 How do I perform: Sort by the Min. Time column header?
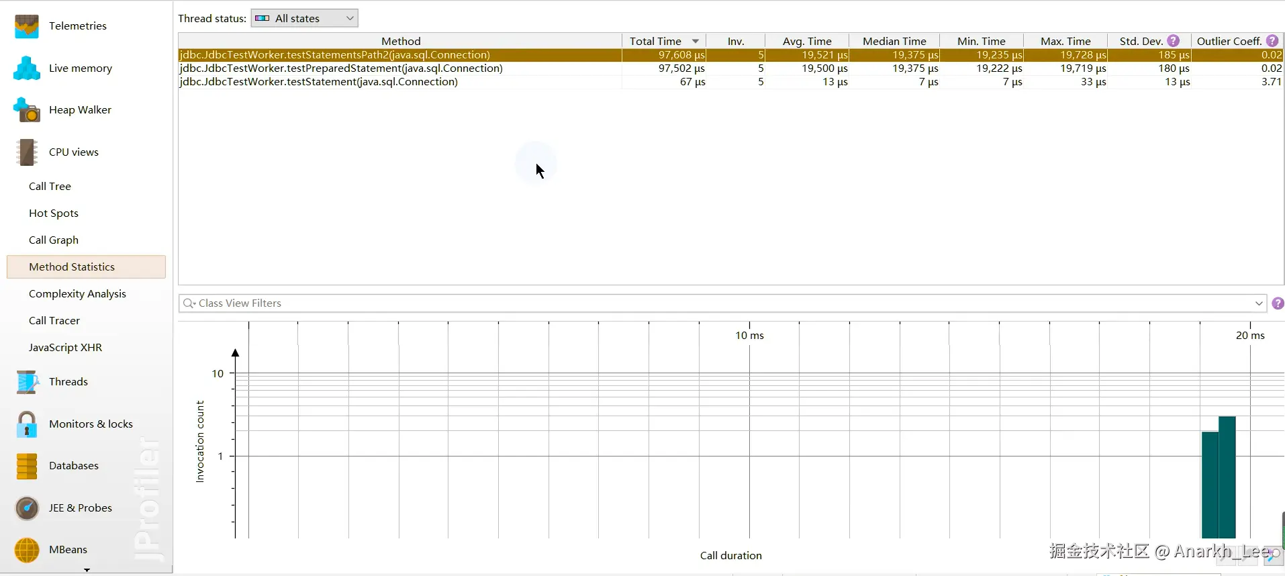click(982, 41)
